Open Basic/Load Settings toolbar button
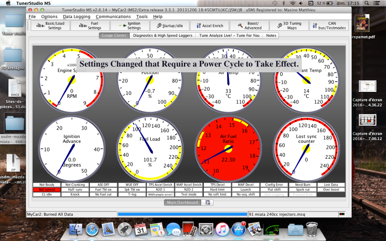 pos(51,26)
